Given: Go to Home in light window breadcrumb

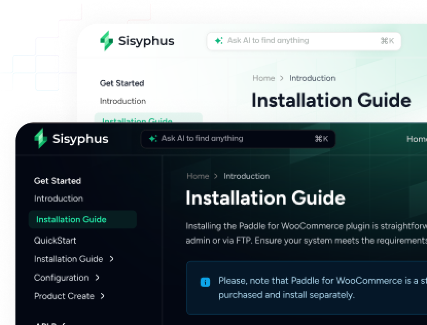Looking at the screenshot, I should point(263,78).
